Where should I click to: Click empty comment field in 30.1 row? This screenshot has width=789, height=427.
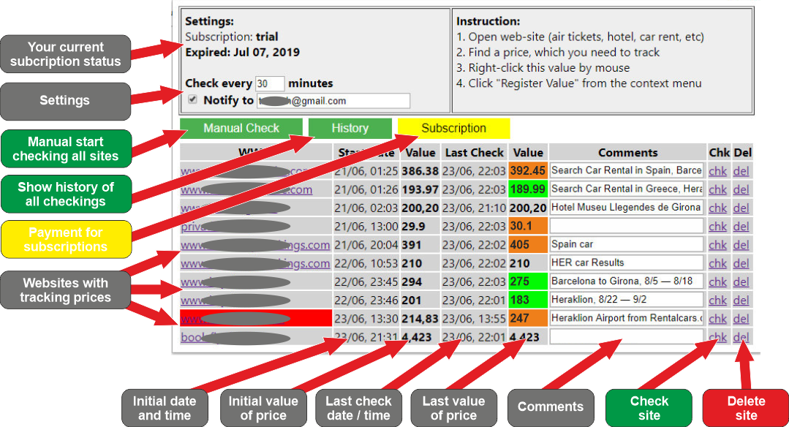pos(627,226)
